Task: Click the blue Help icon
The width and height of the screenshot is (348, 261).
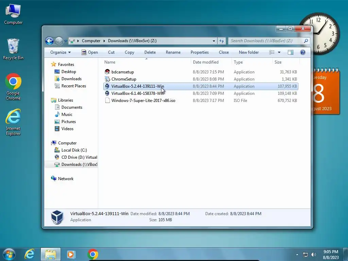Action: 303,52
